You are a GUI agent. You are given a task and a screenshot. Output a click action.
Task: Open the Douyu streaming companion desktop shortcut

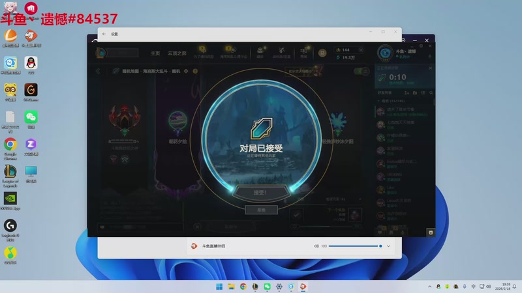coord(31,38)
